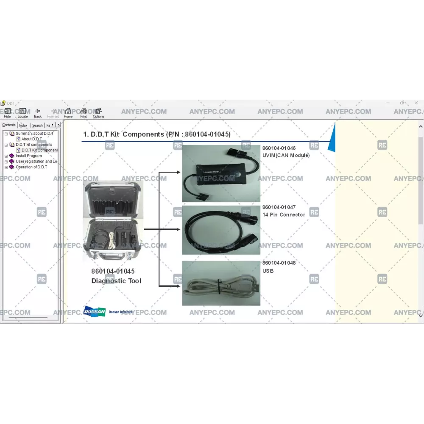Screen dimensions: 424x424
Task: Open the About D.D.T topic
Action: (31, 139)
